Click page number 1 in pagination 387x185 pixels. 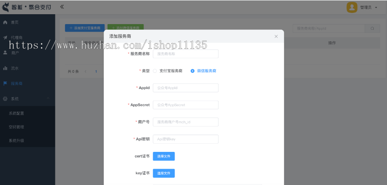96,71
